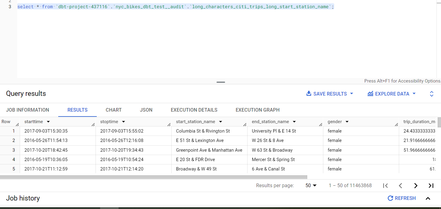Jump to the last results page
441x209 pixels.
[x=431, y=186]
